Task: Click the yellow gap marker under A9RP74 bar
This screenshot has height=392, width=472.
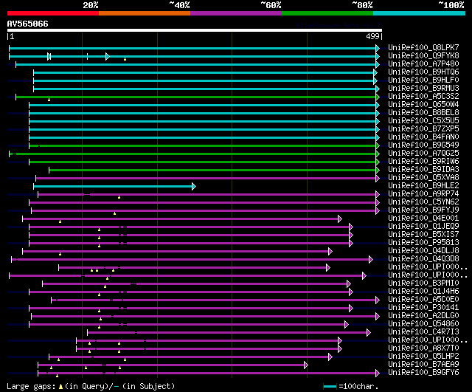Action: point(119,197)
